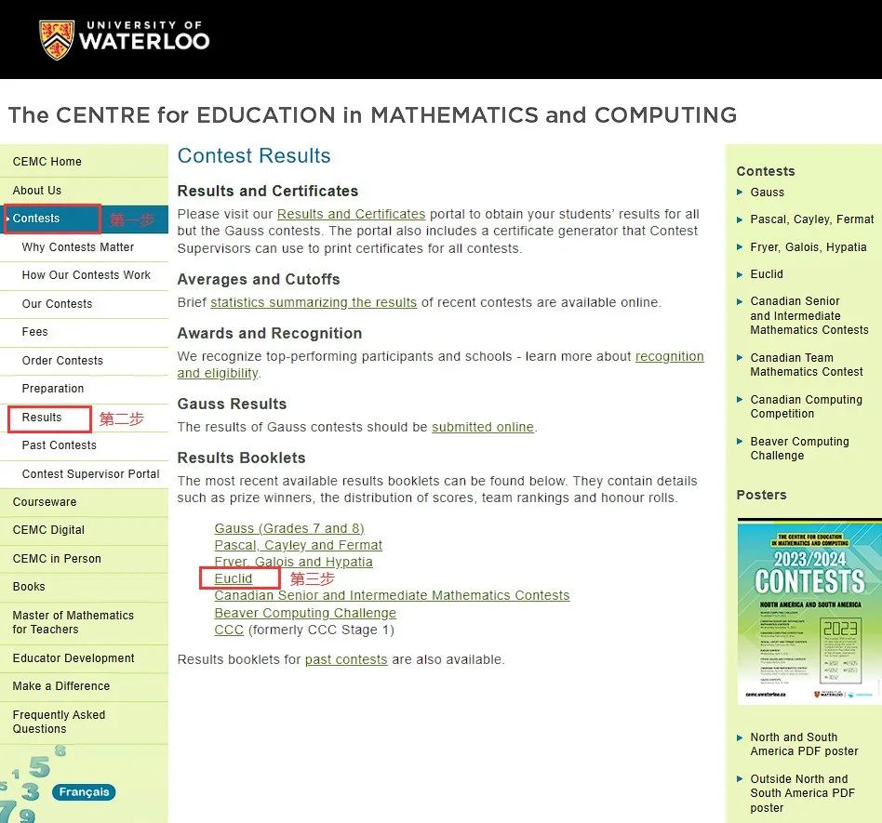Go to Courseware section
This screenshot has height=823, width=882.
(x=45, y=502)
